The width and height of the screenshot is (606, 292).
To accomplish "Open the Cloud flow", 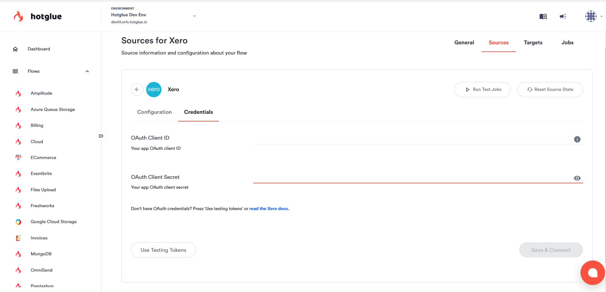I will click(x=37, y=142).
